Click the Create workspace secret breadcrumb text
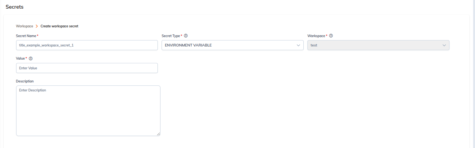The image size is (475, 148). 59,26
